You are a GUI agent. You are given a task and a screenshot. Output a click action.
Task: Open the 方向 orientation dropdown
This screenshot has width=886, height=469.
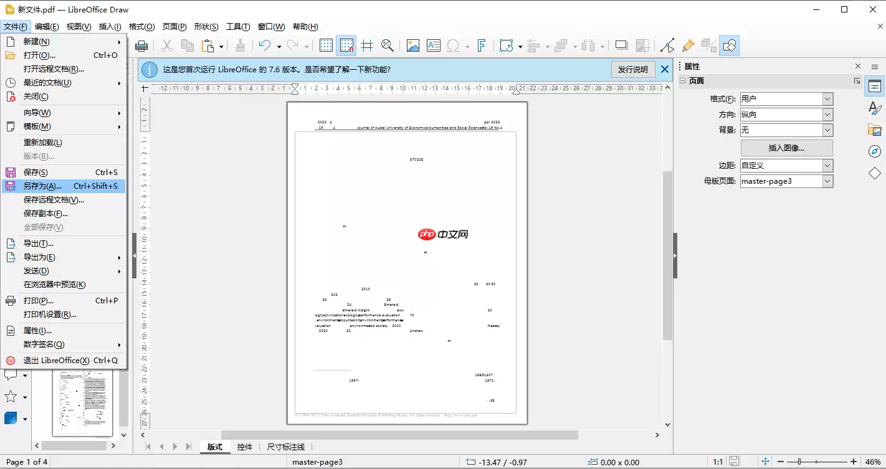827,114
